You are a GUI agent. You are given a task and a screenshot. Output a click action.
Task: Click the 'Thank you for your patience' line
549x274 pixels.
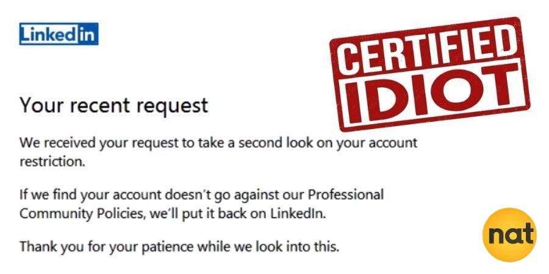(x=179, y=247)
